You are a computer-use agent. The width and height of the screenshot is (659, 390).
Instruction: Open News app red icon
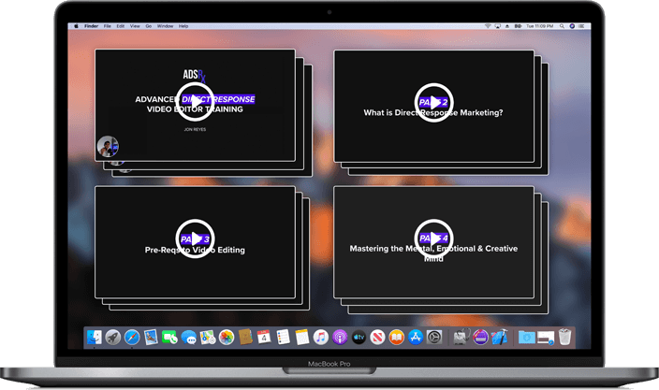point(377,337)
